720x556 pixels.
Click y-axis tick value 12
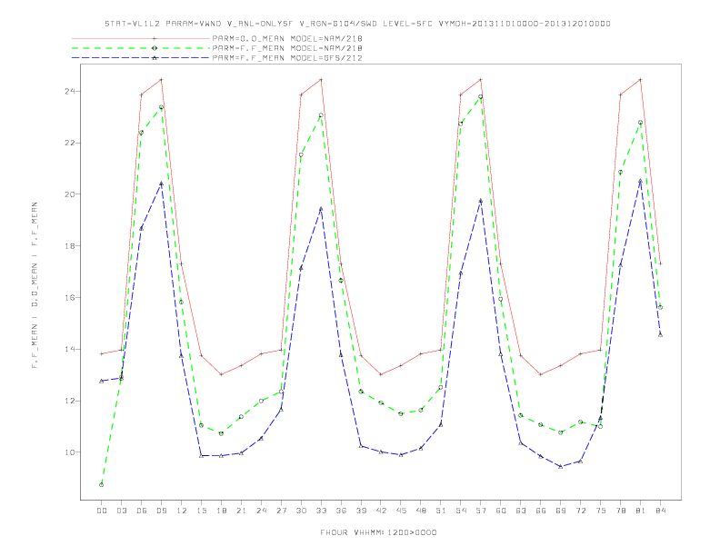coord(70,401)
